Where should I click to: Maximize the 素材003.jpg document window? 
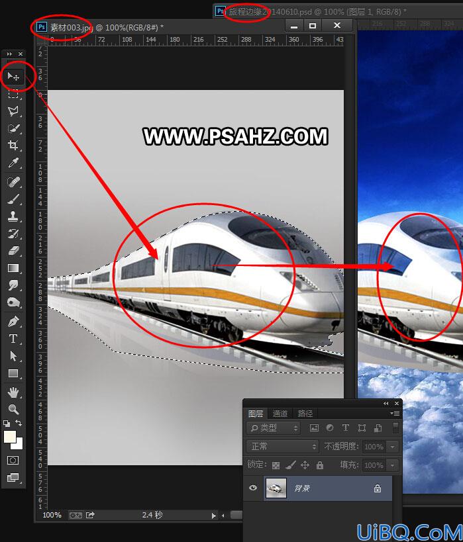coord(313,26)
